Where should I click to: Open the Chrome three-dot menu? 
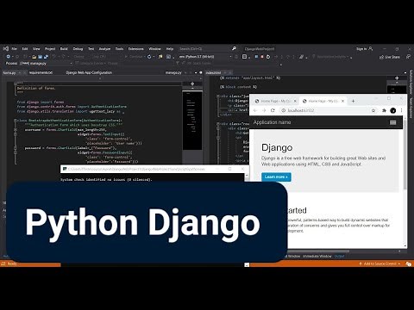click(401, 110)
